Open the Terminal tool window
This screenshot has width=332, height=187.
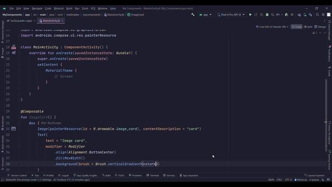153,176
